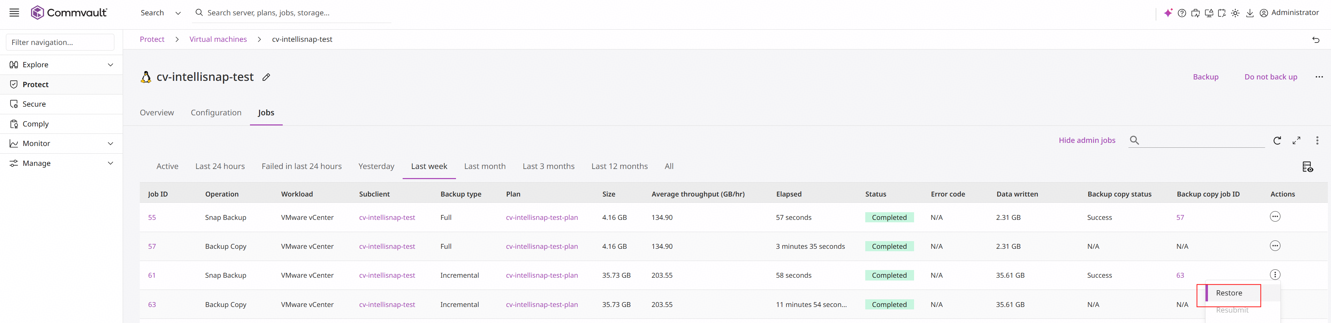
Task: Expand the Monitor navigation section
Action: (61, 144)
